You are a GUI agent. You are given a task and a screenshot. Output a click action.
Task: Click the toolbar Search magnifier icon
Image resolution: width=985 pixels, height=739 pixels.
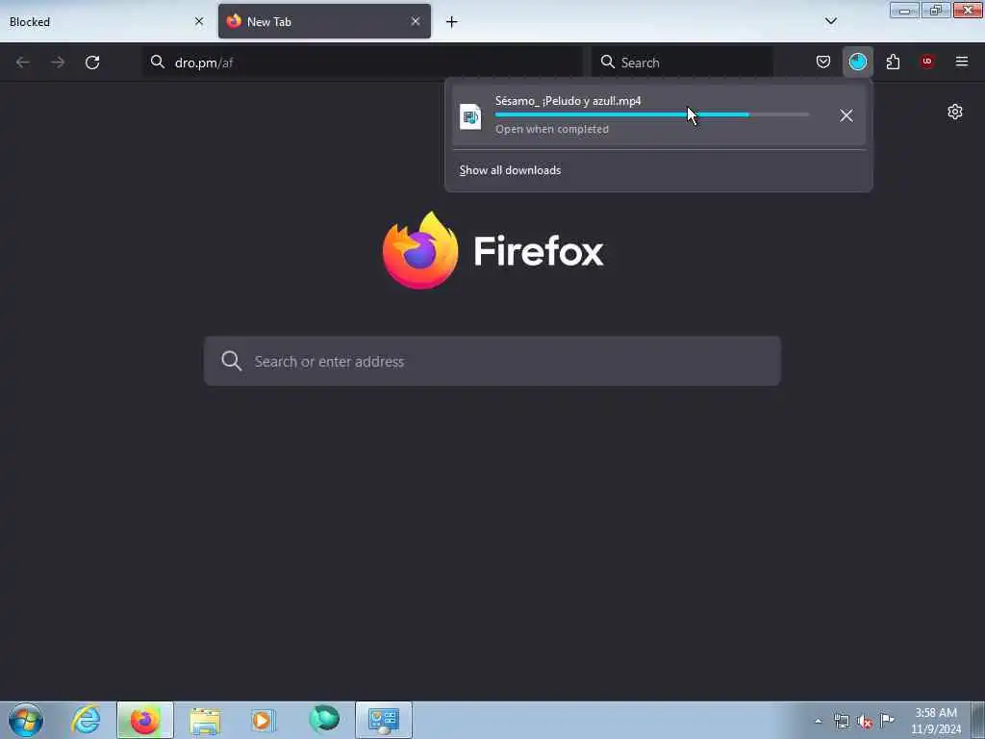pyautogui.click(x=608, y=62)
